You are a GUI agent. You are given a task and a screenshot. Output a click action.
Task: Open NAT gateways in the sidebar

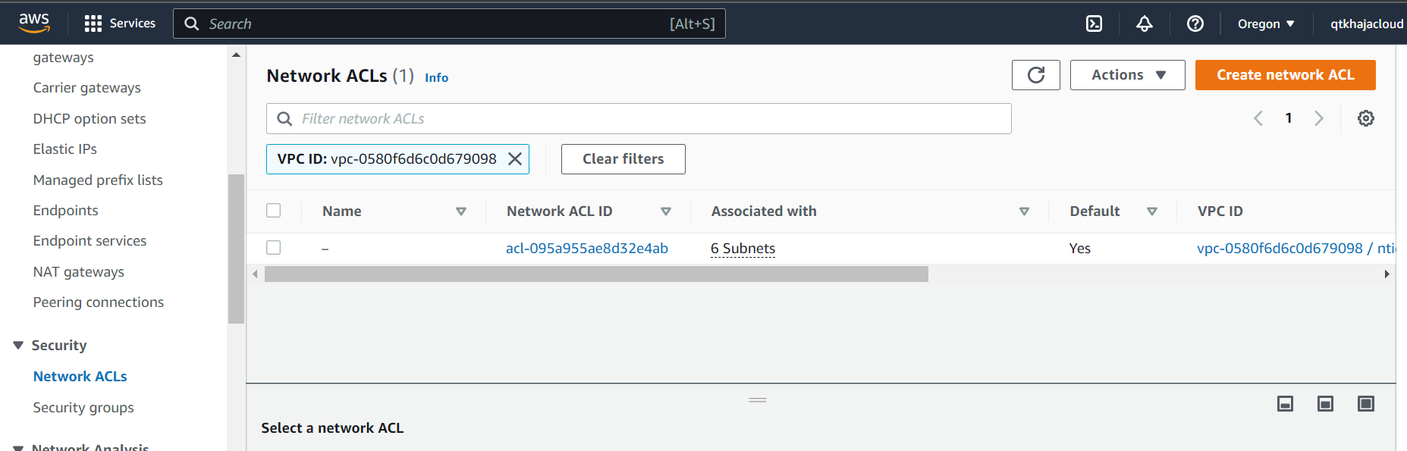pos(79,272)
